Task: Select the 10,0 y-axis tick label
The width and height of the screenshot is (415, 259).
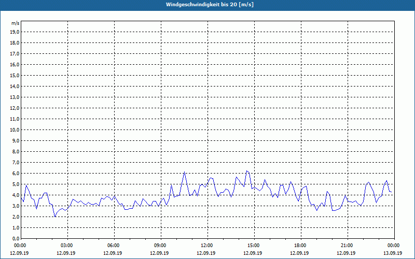Action: pos(15,129)
